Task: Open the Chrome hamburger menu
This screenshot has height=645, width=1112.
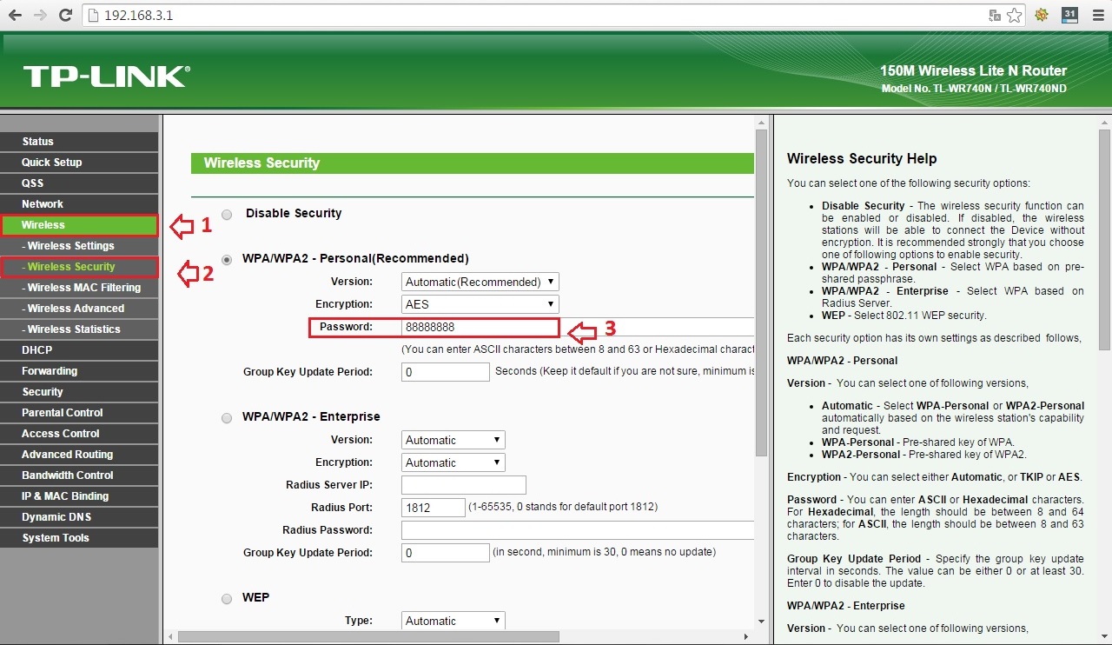Action: (1096, 16)
